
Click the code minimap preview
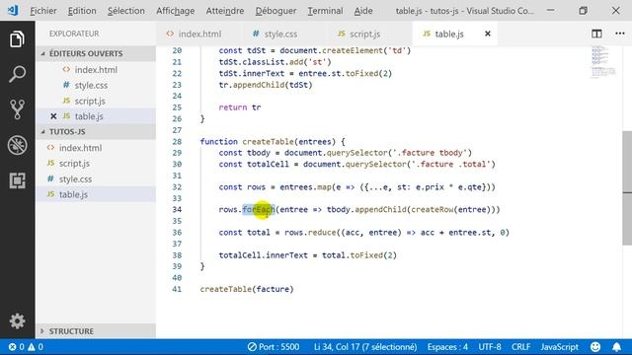point(603,61)
